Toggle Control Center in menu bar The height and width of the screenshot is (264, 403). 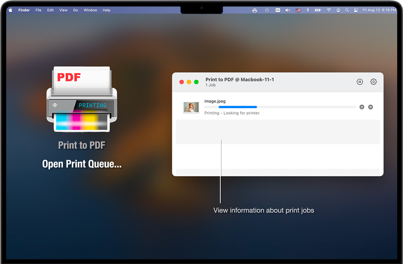pyautogui.click(x=356, y=10)
